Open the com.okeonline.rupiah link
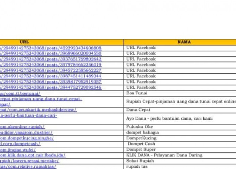The image size is (236, 169). [22, 127]
